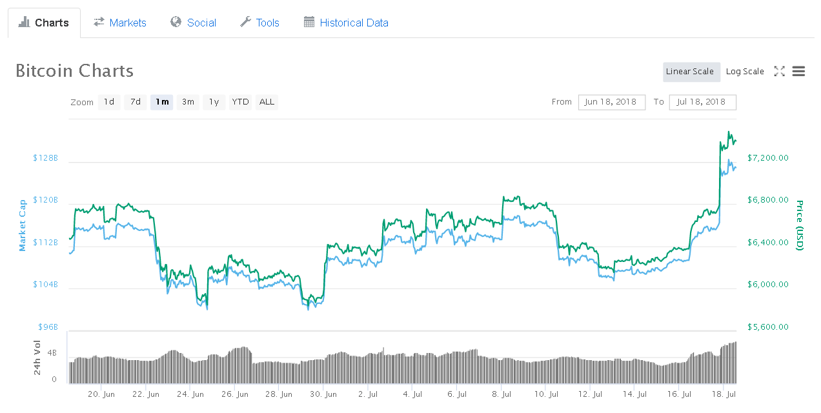The height and width of the screenshot is (413, 821).
Task: Show ALL time price history
Action: [x=267, y=102]
